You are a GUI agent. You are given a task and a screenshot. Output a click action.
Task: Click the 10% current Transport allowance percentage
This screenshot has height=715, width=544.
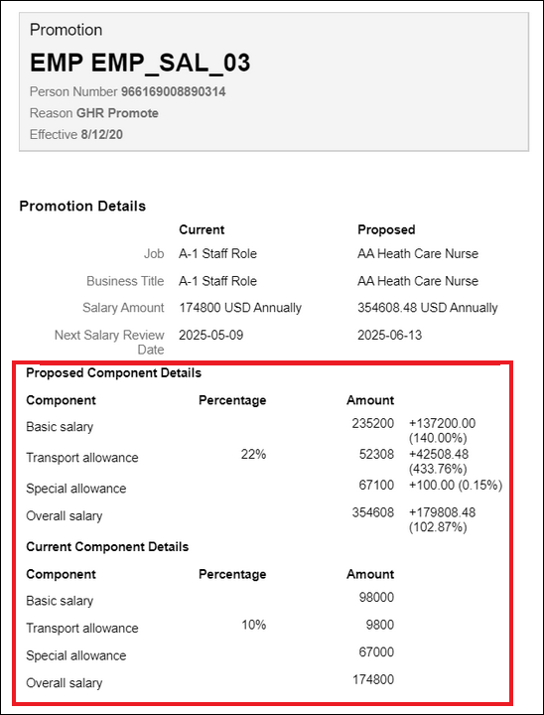tap(253, 625)
